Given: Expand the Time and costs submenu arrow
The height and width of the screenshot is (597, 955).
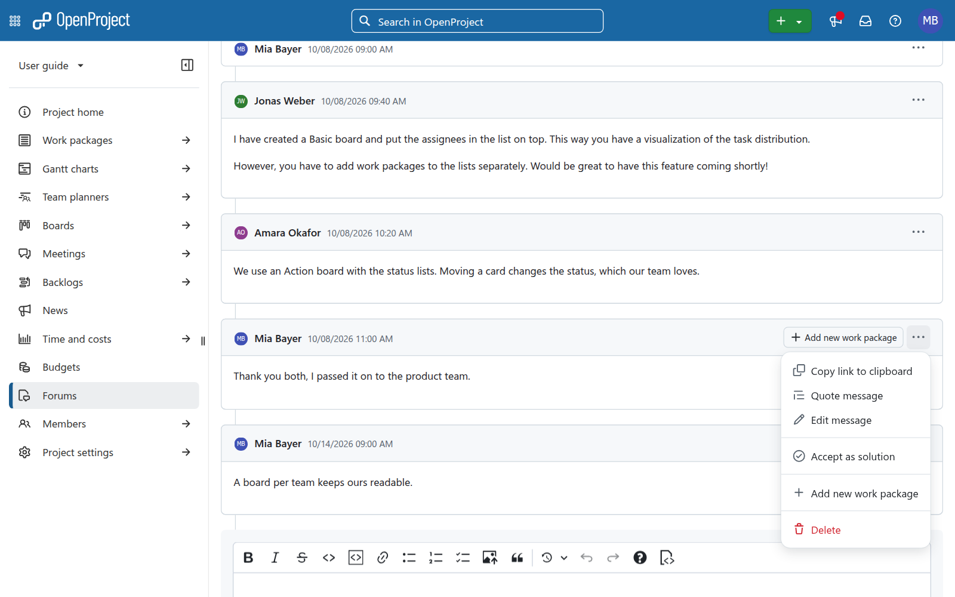Looking at the screenshot, I should coord(186,339).
